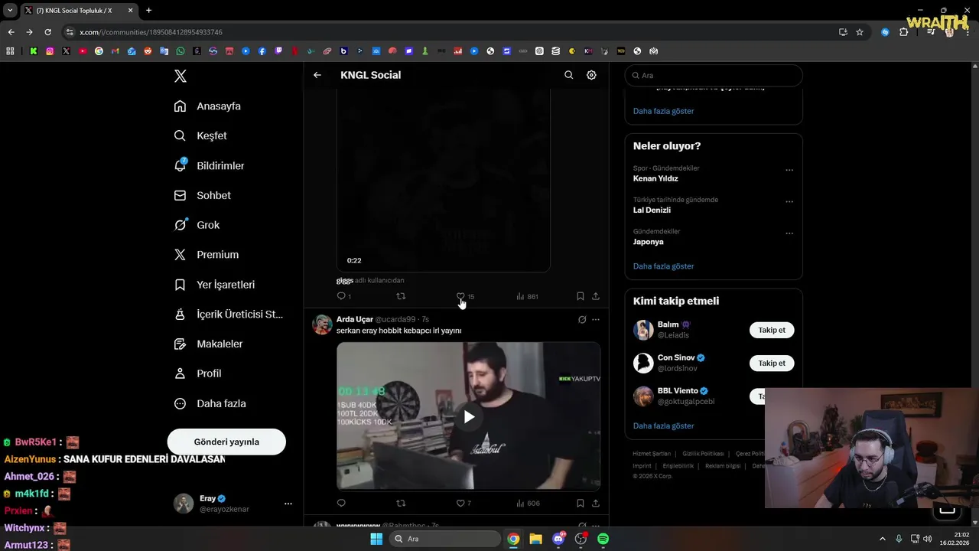
Task: View analytics showing 861 views
Action: 527,296
